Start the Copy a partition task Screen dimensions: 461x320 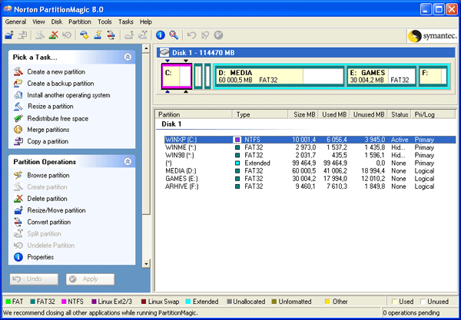(x=41, y=141)
